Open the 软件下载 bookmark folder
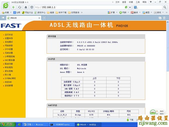The width and height of the screenshot is (169, 127). (x=61, y=13)
